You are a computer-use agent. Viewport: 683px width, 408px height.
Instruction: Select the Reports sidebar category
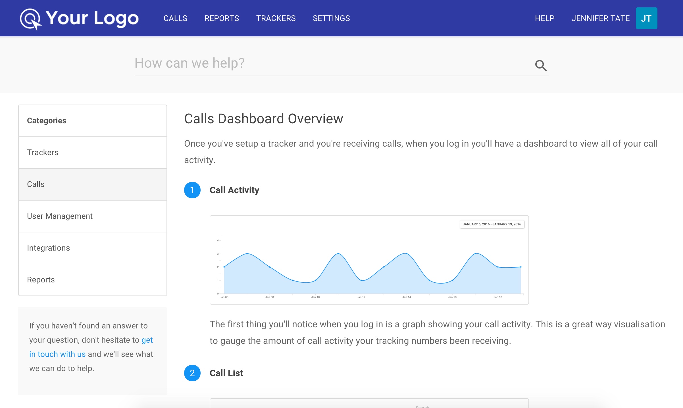93,280
